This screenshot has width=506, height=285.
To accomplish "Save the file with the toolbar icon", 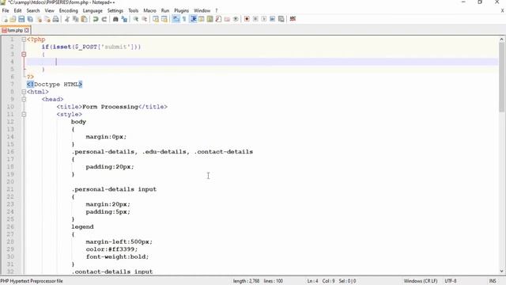I will click(x=21, y=19).
